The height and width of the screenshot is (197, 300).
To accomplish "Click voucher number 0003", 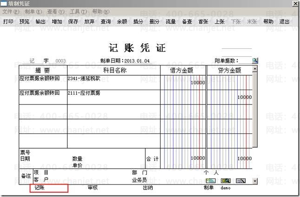I will [x=60, y=61].
